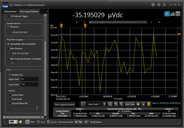Screen dimensions: 184x128
Task: Uncheck the Enable Limit checkbox
Action: click(10, 75)
